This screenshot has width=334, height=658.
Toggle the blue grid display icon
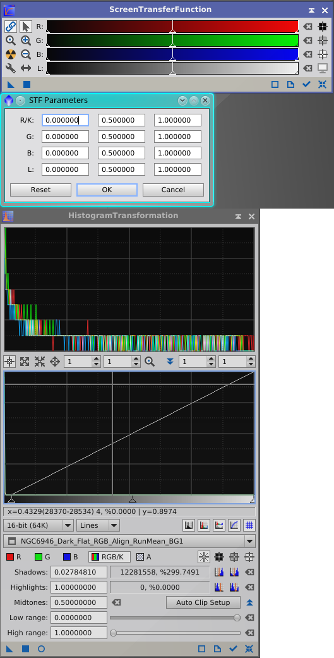point(250,525)
